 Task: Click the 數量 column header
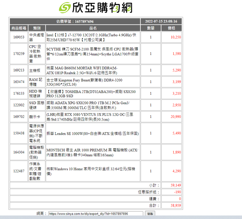pos(151,28)
